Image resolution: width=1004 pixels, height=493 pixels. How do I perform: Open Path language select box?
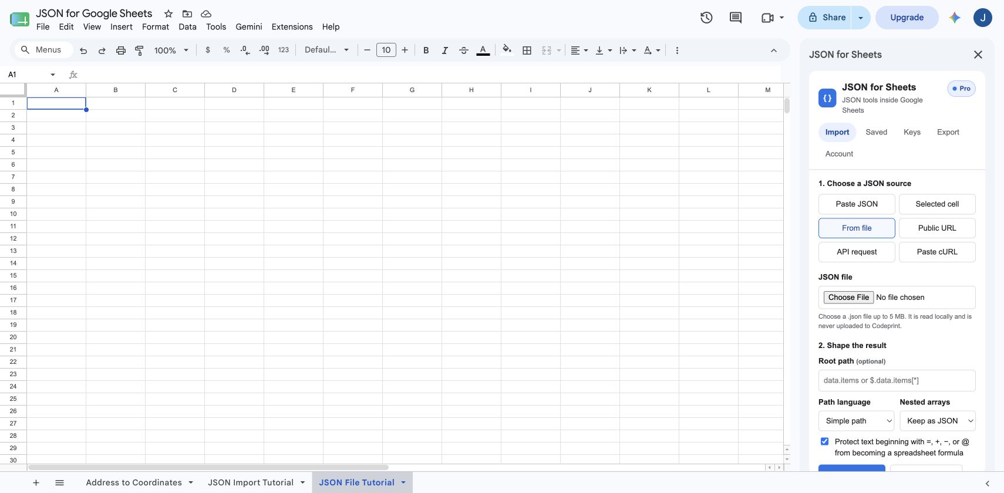pyautogui.click(x=857, y=421)
